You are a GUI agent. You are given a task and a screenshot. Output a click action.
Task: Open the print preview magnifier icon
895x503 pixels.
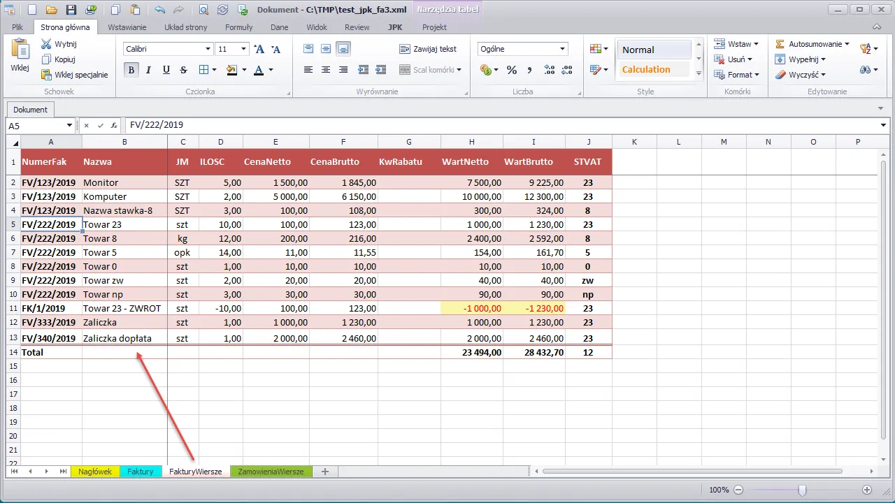(x=203, y=10)
